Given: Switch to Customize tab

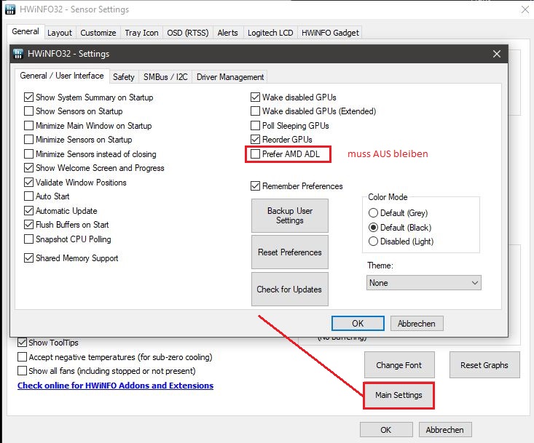Looking at the screenshot, I should (x=98, y=33).
